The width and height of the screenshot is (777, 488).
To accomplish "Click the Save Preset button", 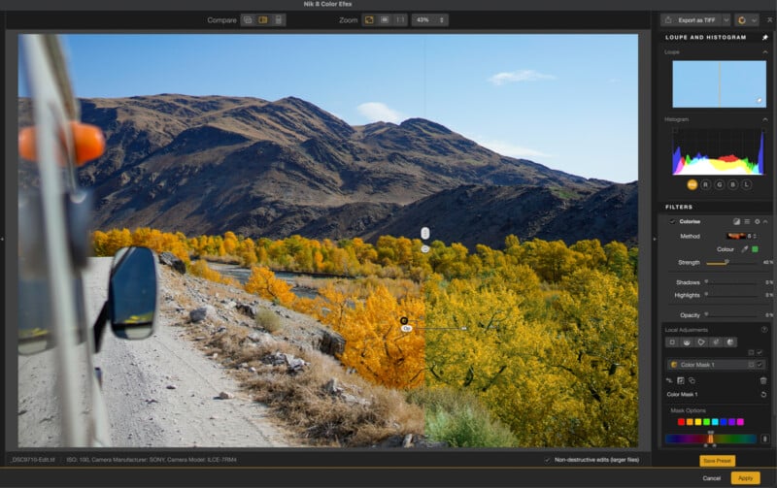I will point(716,460).
